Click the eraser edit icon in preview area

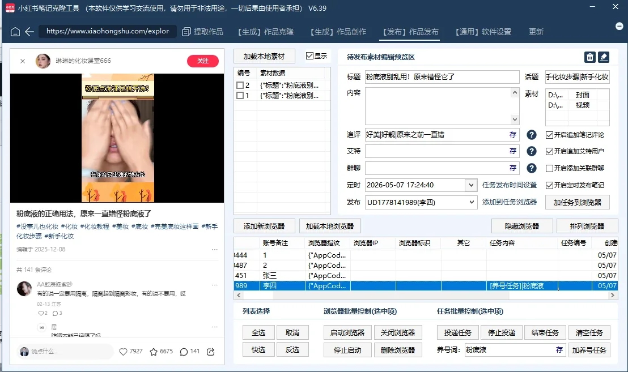[604, 57]
